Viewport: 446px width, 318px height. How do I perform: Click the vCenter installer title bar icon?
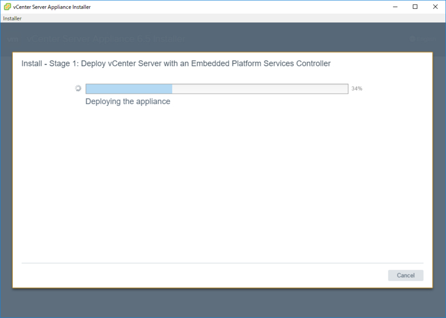pos(7,7)
